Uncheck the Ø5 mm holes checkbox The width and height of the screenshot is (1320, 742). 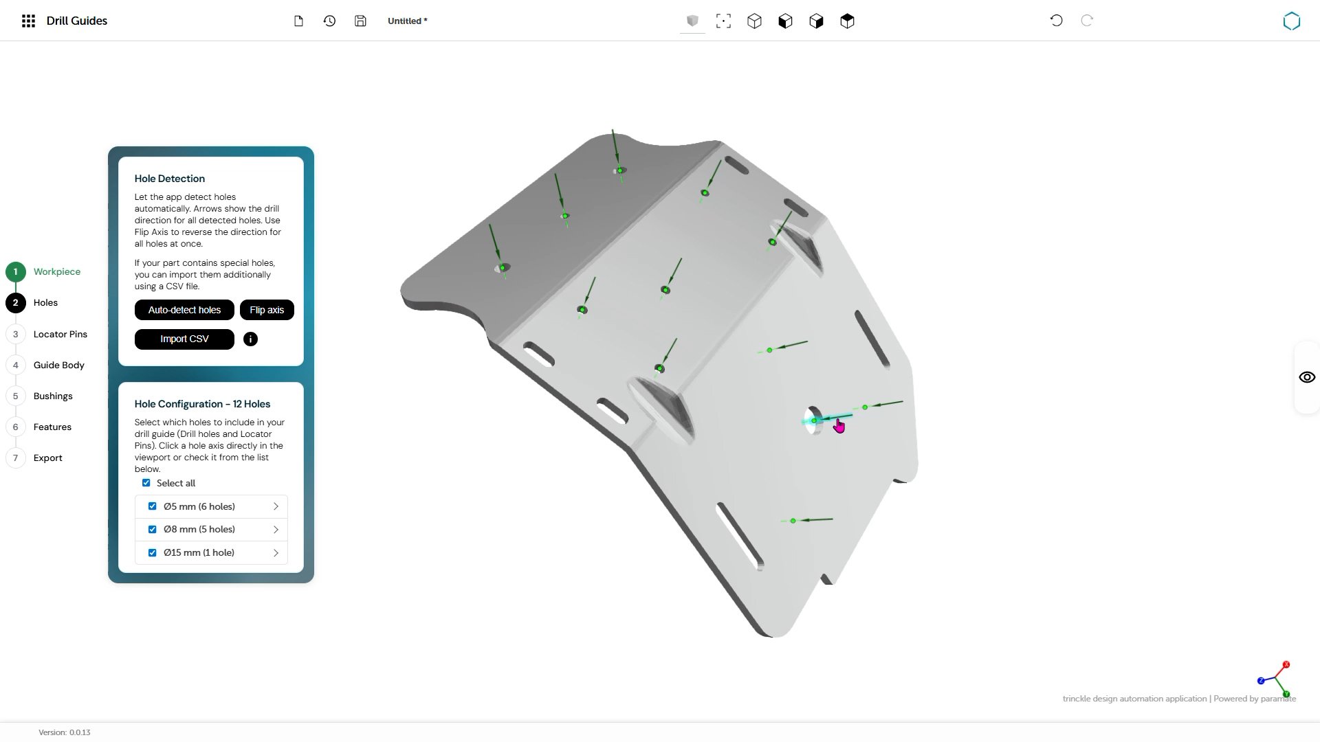(x=152, y=506)
